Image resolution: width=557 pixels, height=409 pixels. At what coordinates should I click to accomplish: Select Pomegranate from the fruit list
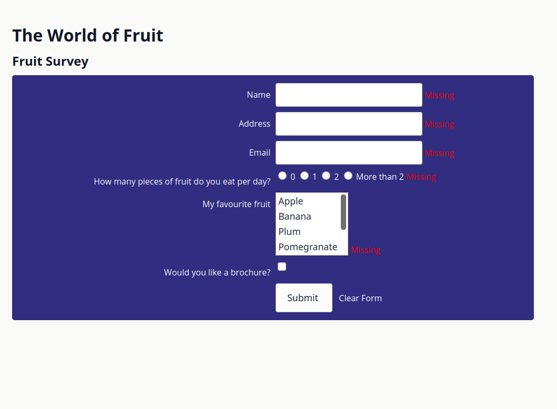pos(308,247)
